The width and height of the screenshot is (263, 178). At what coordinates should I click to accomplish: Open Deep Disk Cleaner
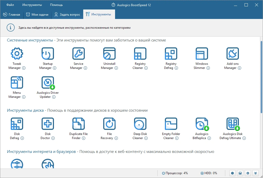140,124
